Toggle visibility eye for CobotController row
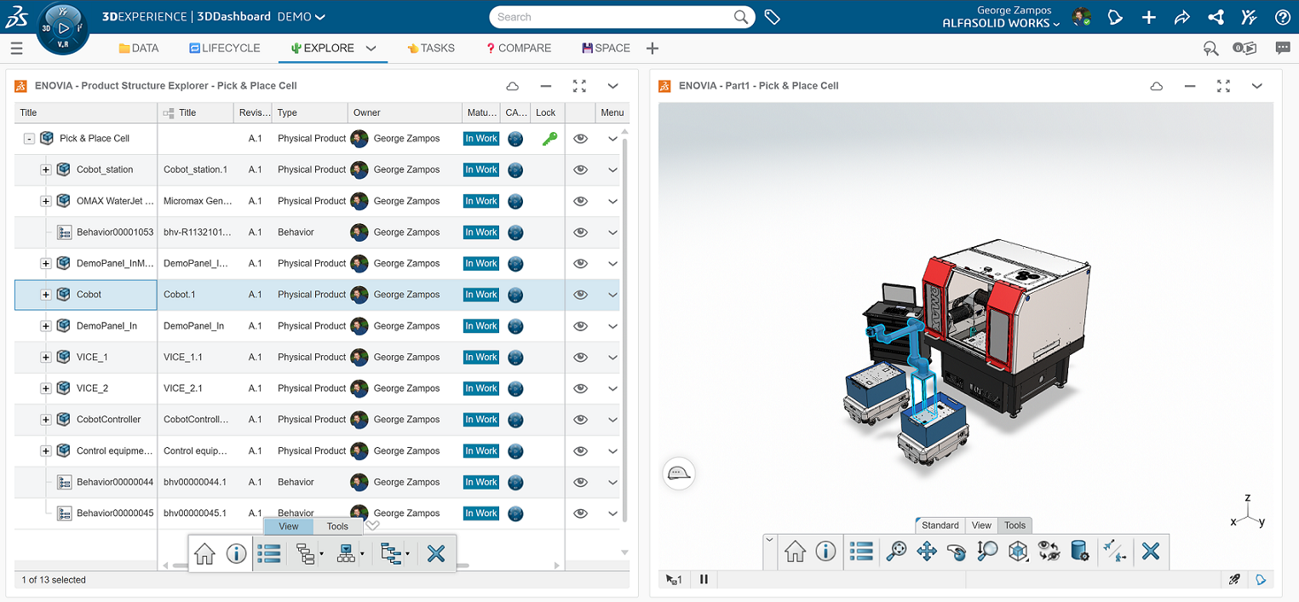Screen dimensions: 1299x602 coord(581,420)
